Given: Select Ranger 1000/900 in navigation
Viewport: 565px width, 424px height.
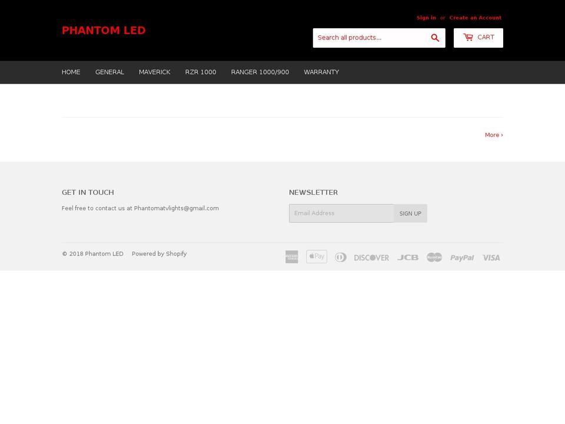Looking at the screenshot, I should pos(260,72).
